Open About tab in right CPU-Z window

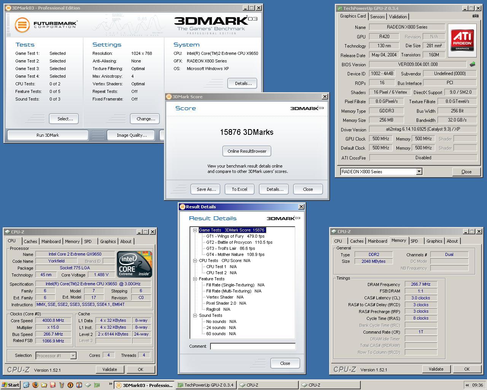(x=452, y=241)
